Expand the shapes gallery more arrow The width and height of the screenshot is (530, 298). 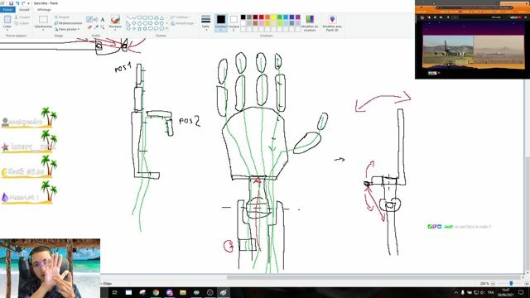pos(167,29)
